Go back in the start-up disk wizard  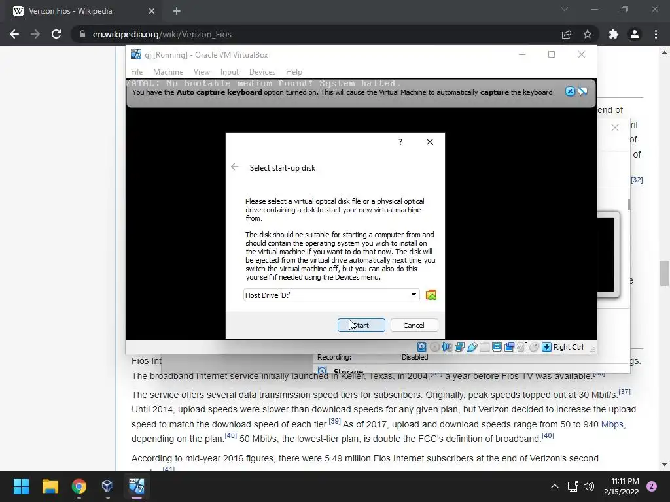(235, 167)
